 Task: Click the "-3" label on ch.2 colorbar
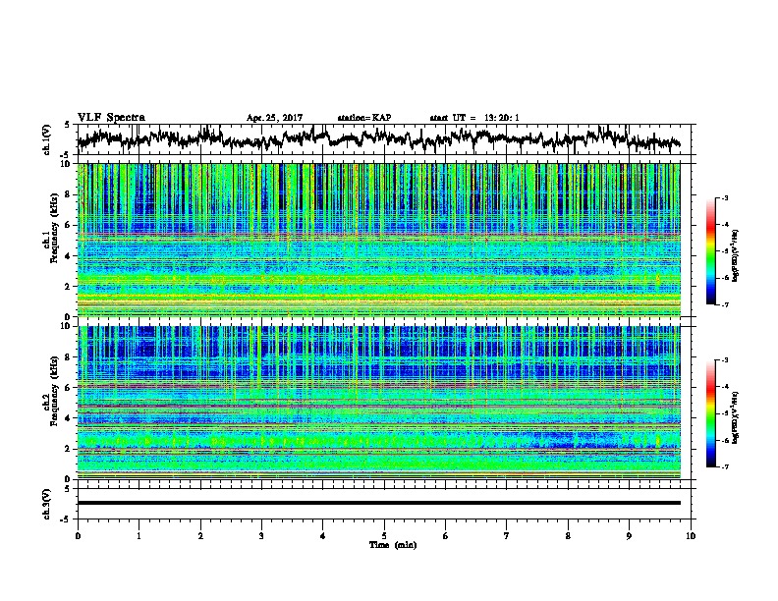(725, 360)
